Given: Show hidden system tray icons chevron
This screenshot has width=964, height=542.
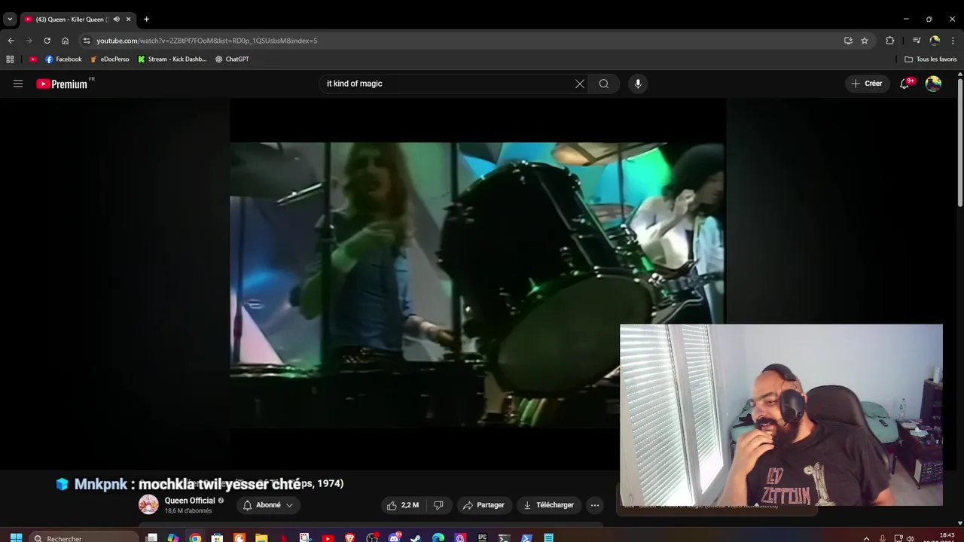Looking at the screenshot, I should pyautogui.click(x=866, y=538).
